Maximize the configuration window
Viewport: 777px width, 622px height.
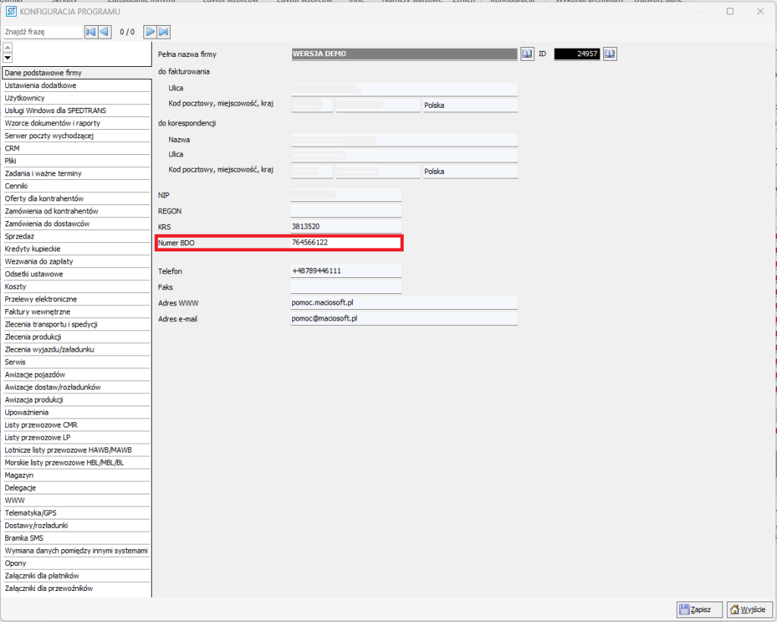[730, 11]
